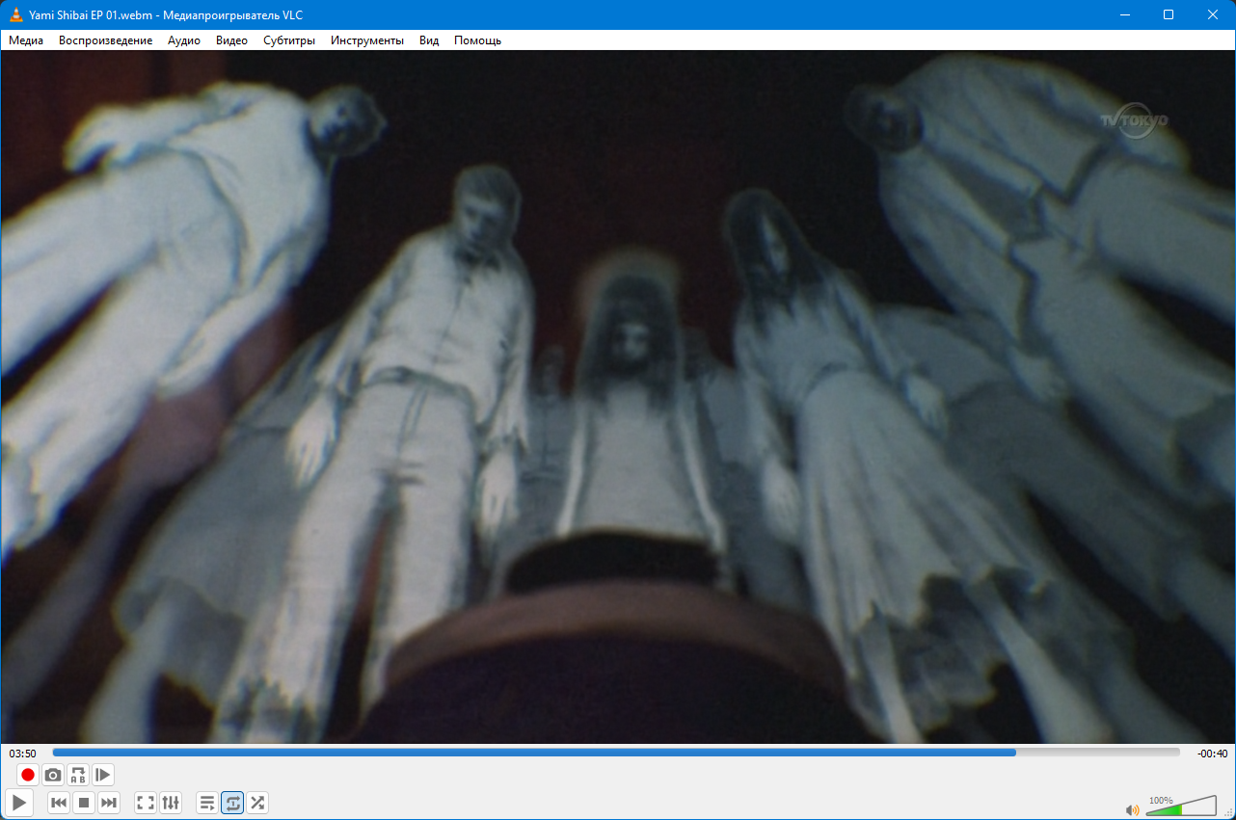Open the Помощь menu
This screenshot has width=1236, height=820.
477,40
